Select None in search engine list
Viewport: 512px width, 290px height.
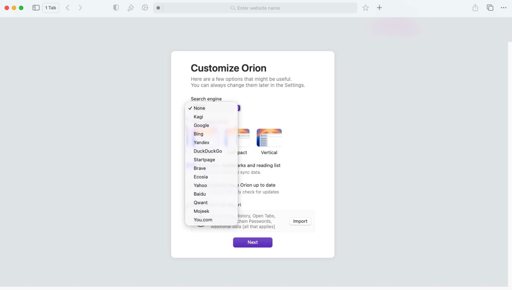(211, 108)
